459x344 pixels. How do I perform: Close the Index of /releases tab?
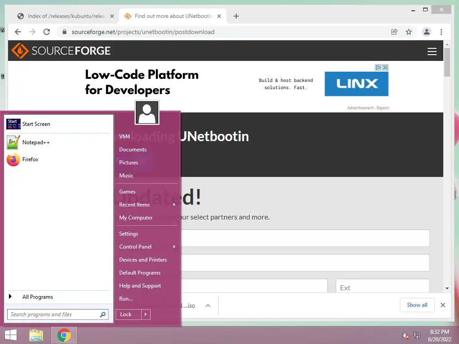click(112, 16)
